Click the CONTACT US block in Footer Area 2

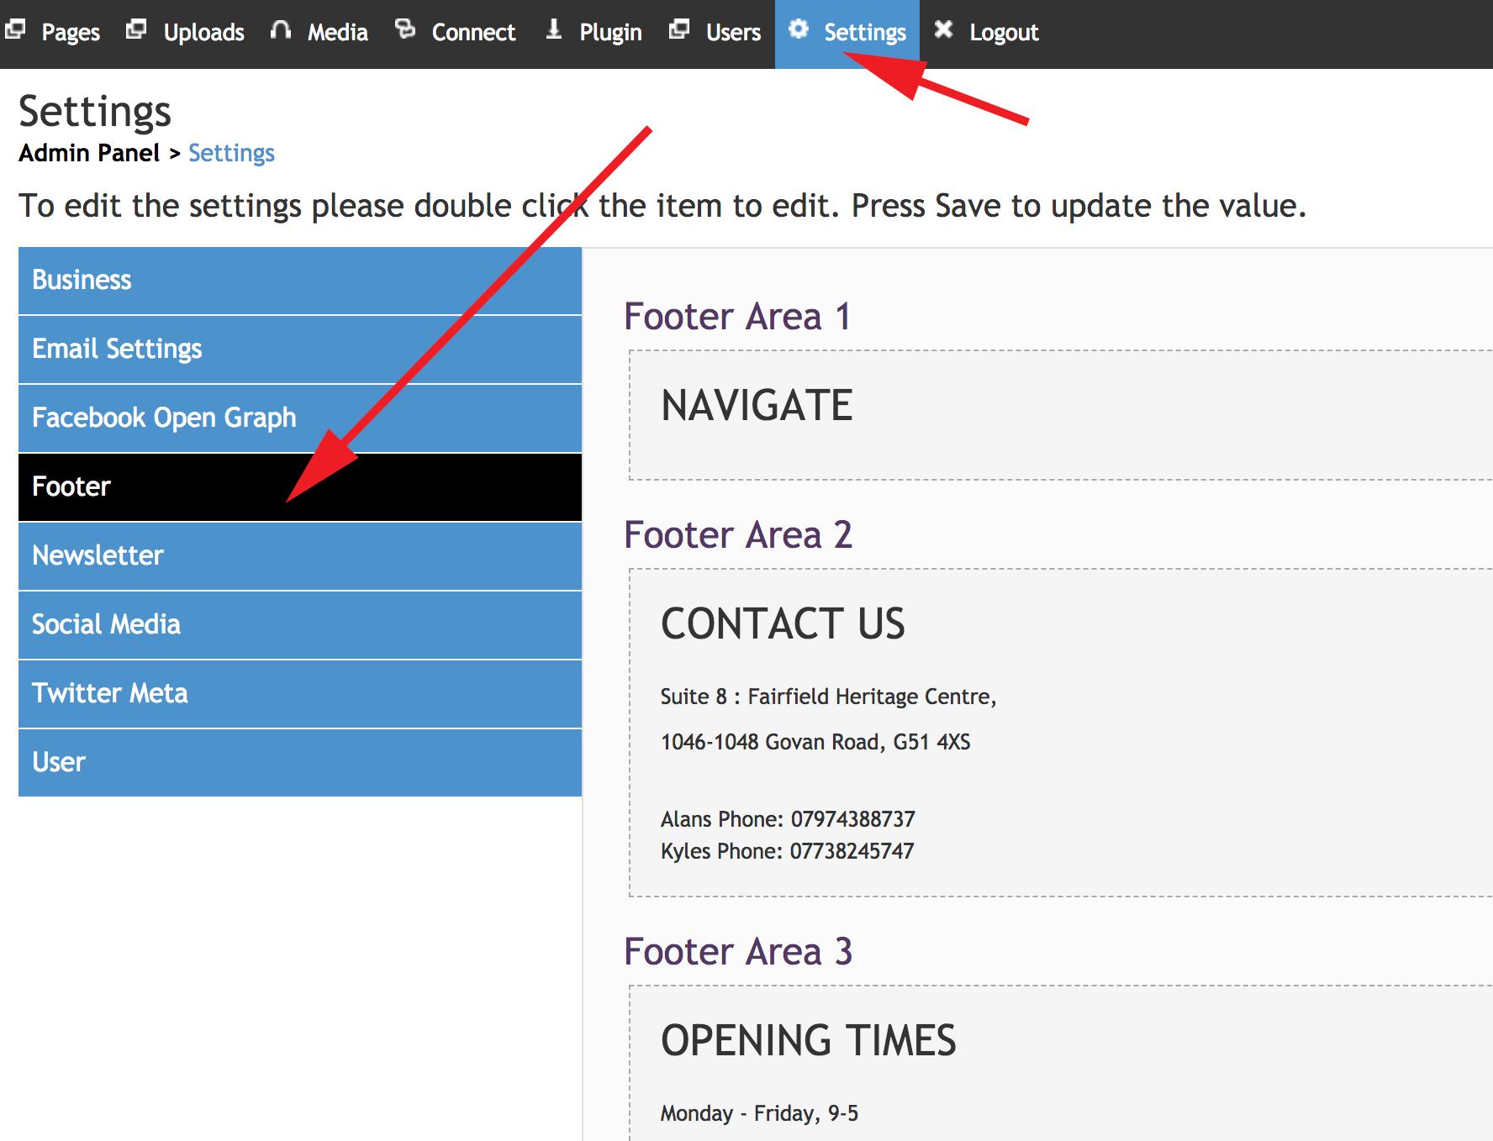coord(783,623)
